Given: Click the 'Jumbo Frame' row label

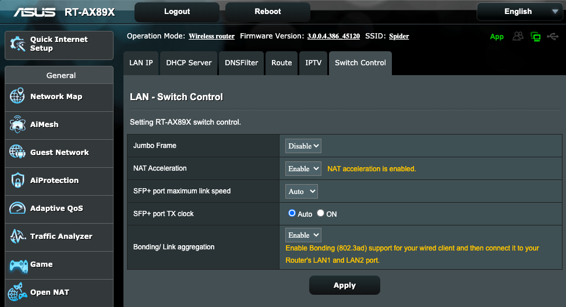Looking at the screenshot, I should (x=155, y=146).
